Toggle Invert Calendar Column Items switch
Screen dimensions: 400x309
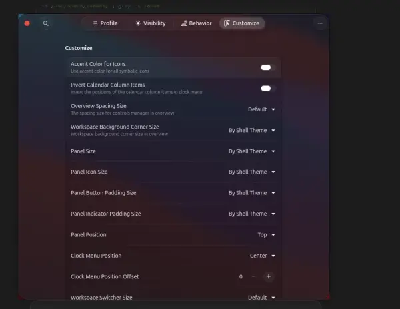[x=267, y=88]
